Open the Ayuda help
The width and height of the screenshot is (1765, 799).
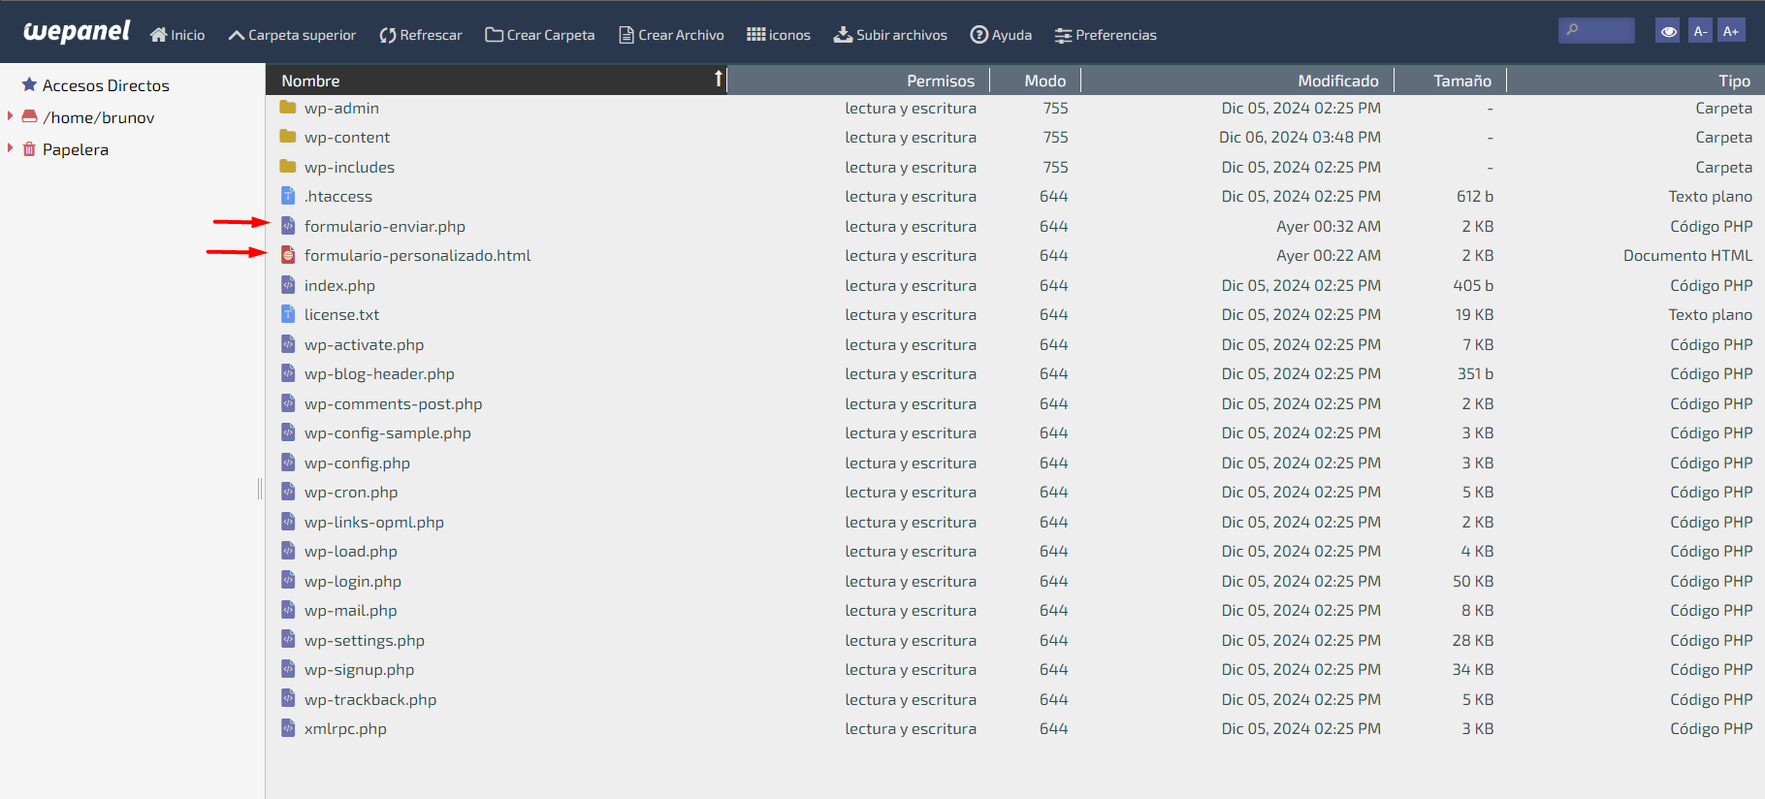click(1001, 35)
